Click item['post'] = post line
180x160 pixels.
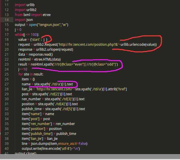pos(36,119)
